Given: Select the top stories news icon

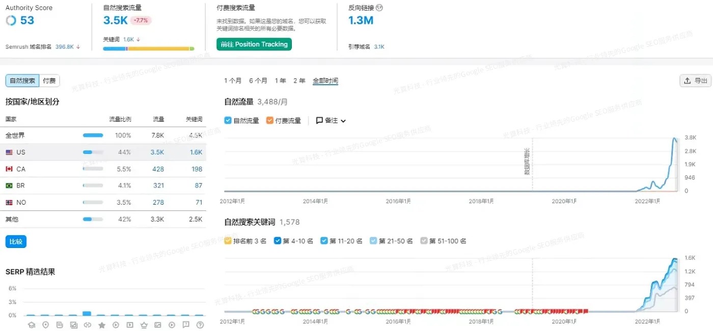Looking at the screenshot, I should 60,325.
